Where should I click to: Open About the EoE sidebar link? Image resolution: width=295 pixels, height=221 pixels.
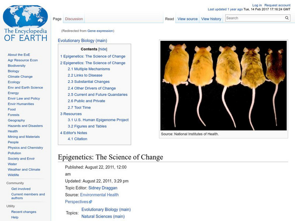pos(19,55)
